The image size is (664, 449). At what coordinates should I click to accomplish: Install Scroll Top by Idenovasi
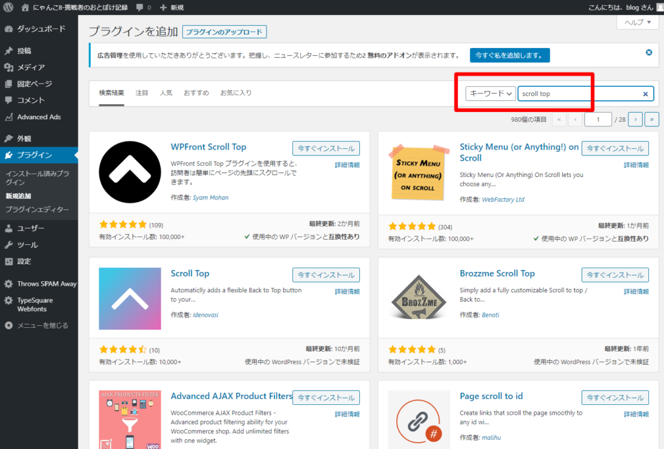(x=326, y=275)
